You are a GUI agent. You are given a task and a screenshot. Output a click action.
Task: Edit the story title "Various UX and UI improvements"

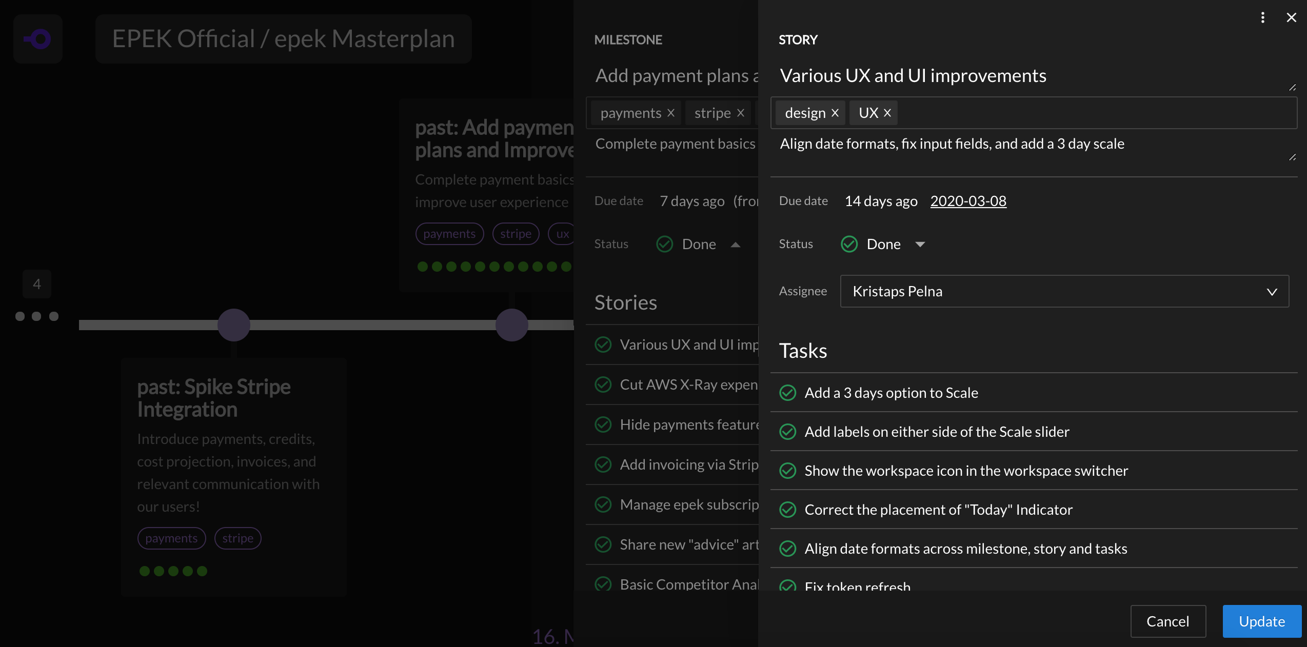(x=913, y=75)
